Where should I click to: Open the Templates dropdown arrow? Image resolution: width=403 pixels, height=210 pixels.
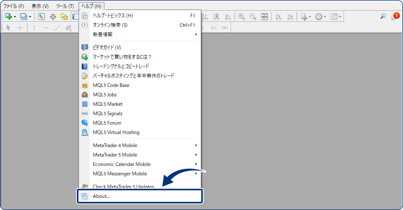(x=340, y=17)
